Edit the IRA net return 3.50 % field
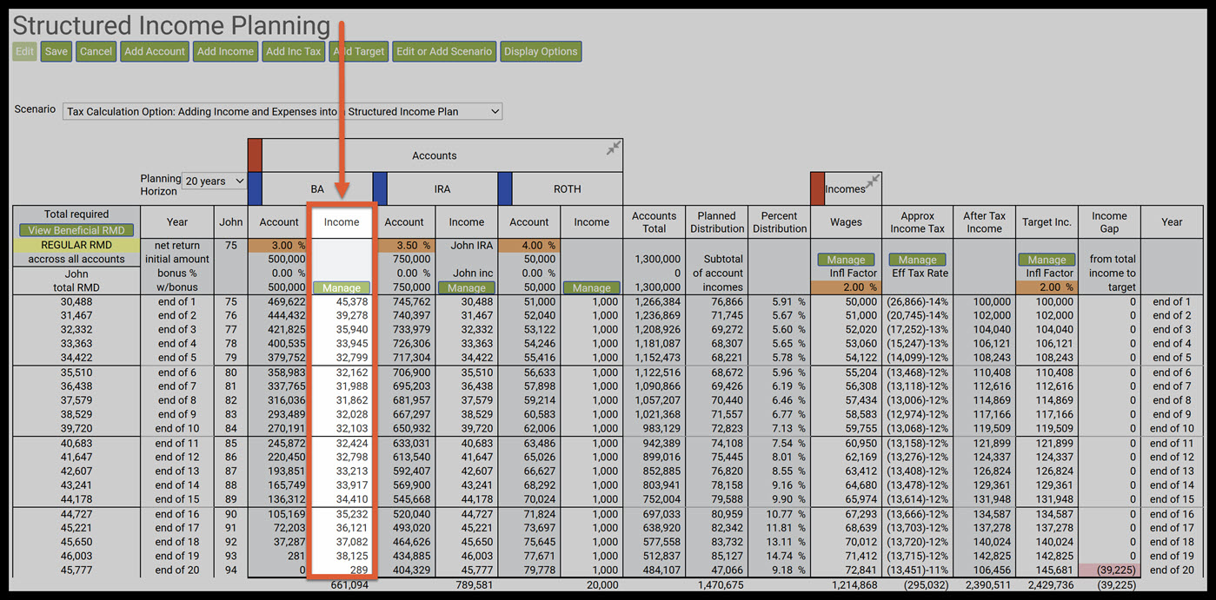1216x600 pixels. pos(404,246)
